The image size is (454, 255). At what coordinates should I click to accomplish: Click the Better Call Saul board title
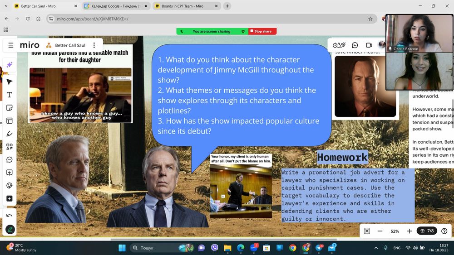pyautogui.click(x=70, y=45)
